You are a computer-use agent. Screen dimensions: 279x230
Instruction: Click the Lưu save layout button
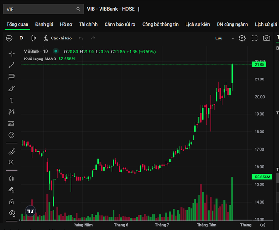point(219,39)
